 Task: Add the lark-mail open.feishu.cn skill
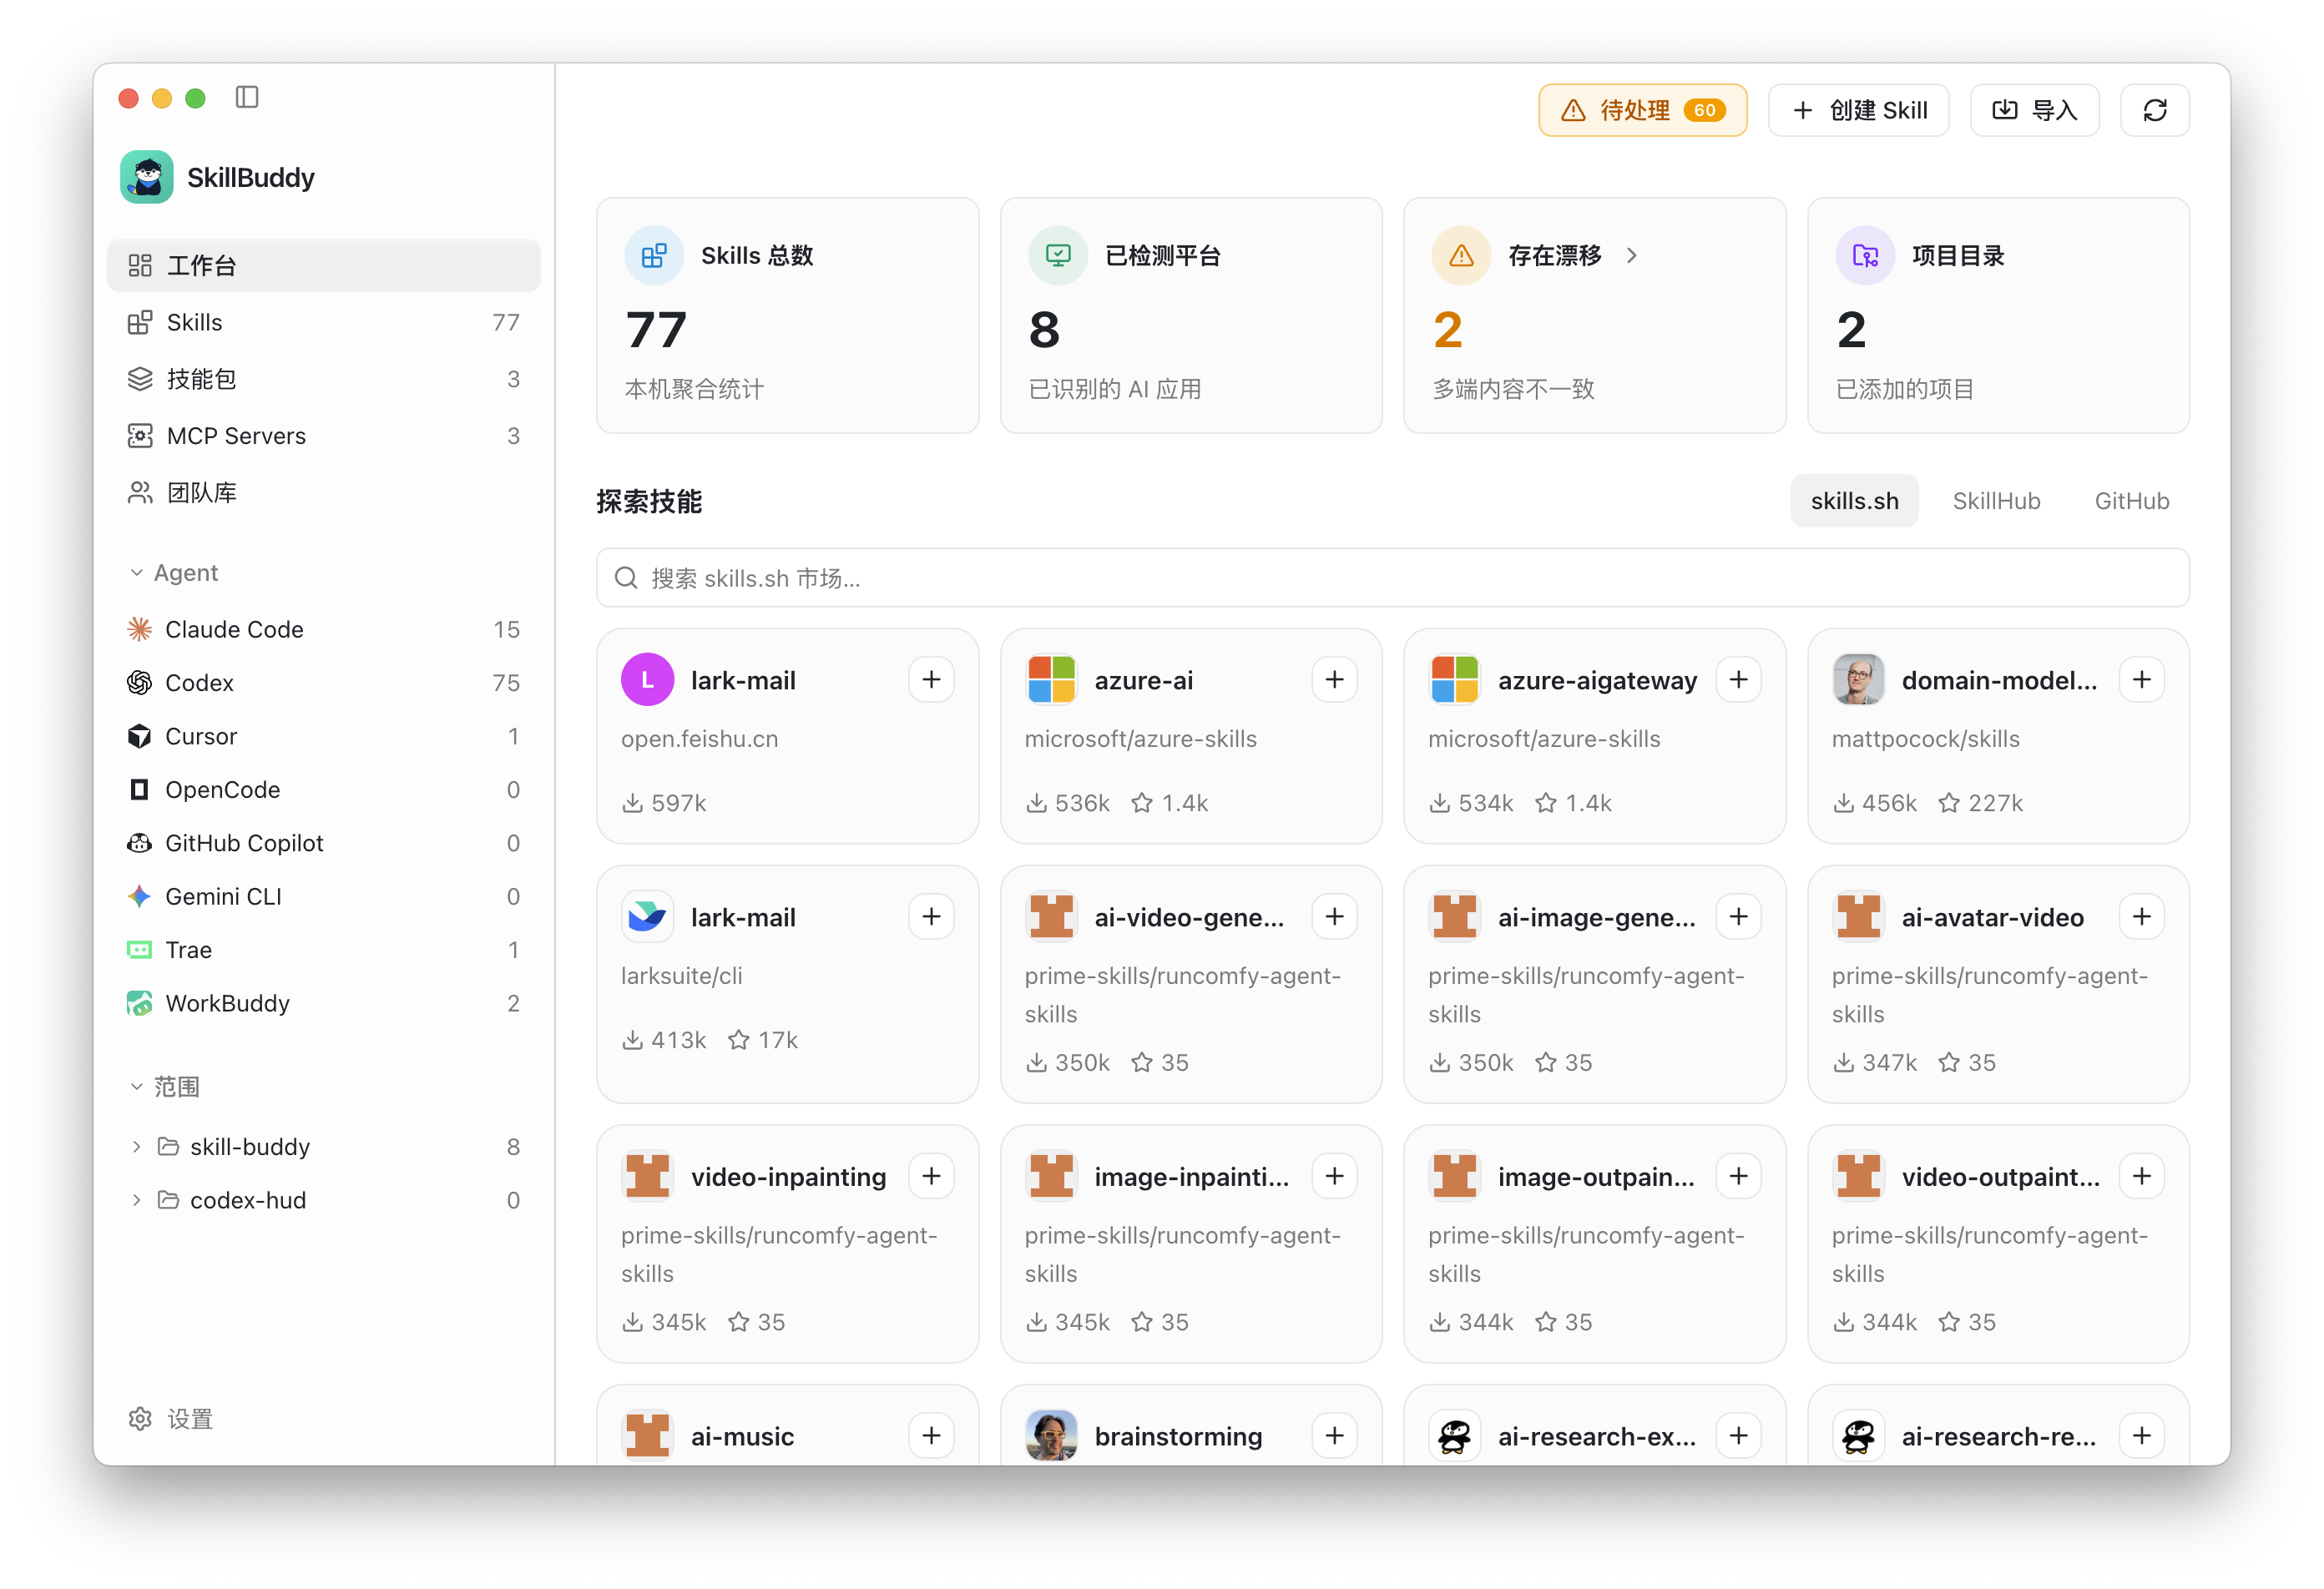(x=931, y=680)
